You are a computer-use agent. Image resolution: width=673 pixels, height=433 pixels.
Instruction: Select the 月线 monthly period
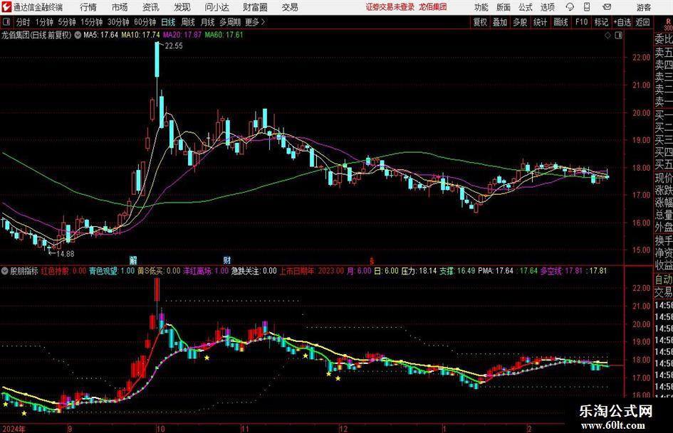(207, 22)
